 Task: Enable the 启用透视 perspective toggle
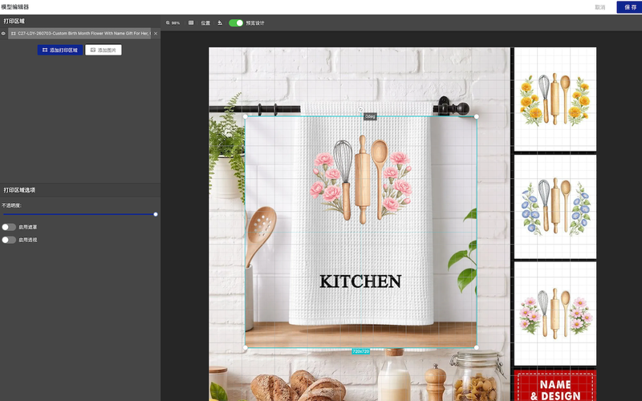point(9,240)
